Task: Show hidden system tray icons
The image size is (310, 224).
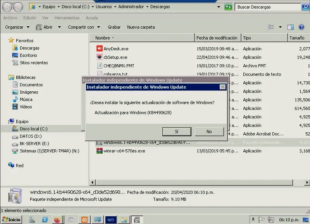Action: coord(253,219)
